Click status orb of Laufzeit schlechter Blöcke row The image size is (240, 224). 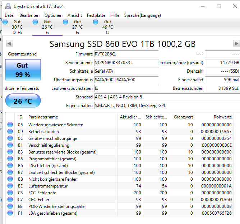click(x=10, y=172)
